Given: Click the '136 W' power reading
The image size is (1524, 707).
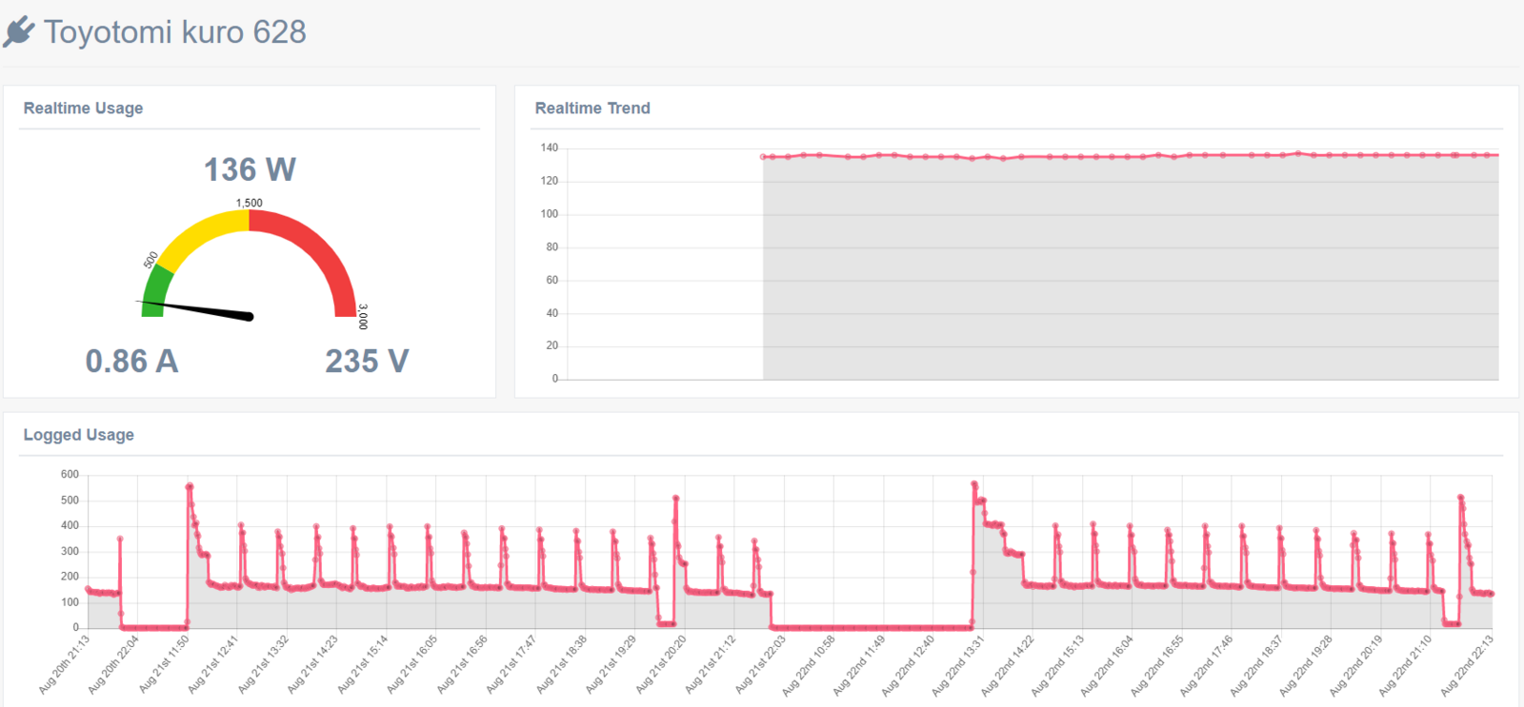Looking at the screenshot, I should [x=250, y=169].
